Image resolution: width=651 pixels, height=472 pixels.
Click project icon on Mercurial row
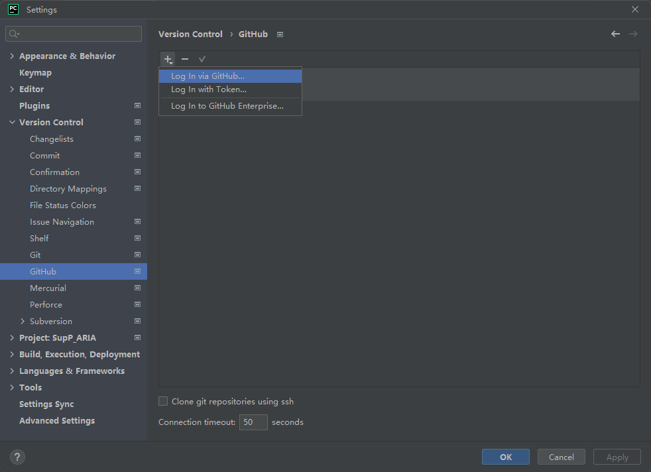[x=137, y=288]
